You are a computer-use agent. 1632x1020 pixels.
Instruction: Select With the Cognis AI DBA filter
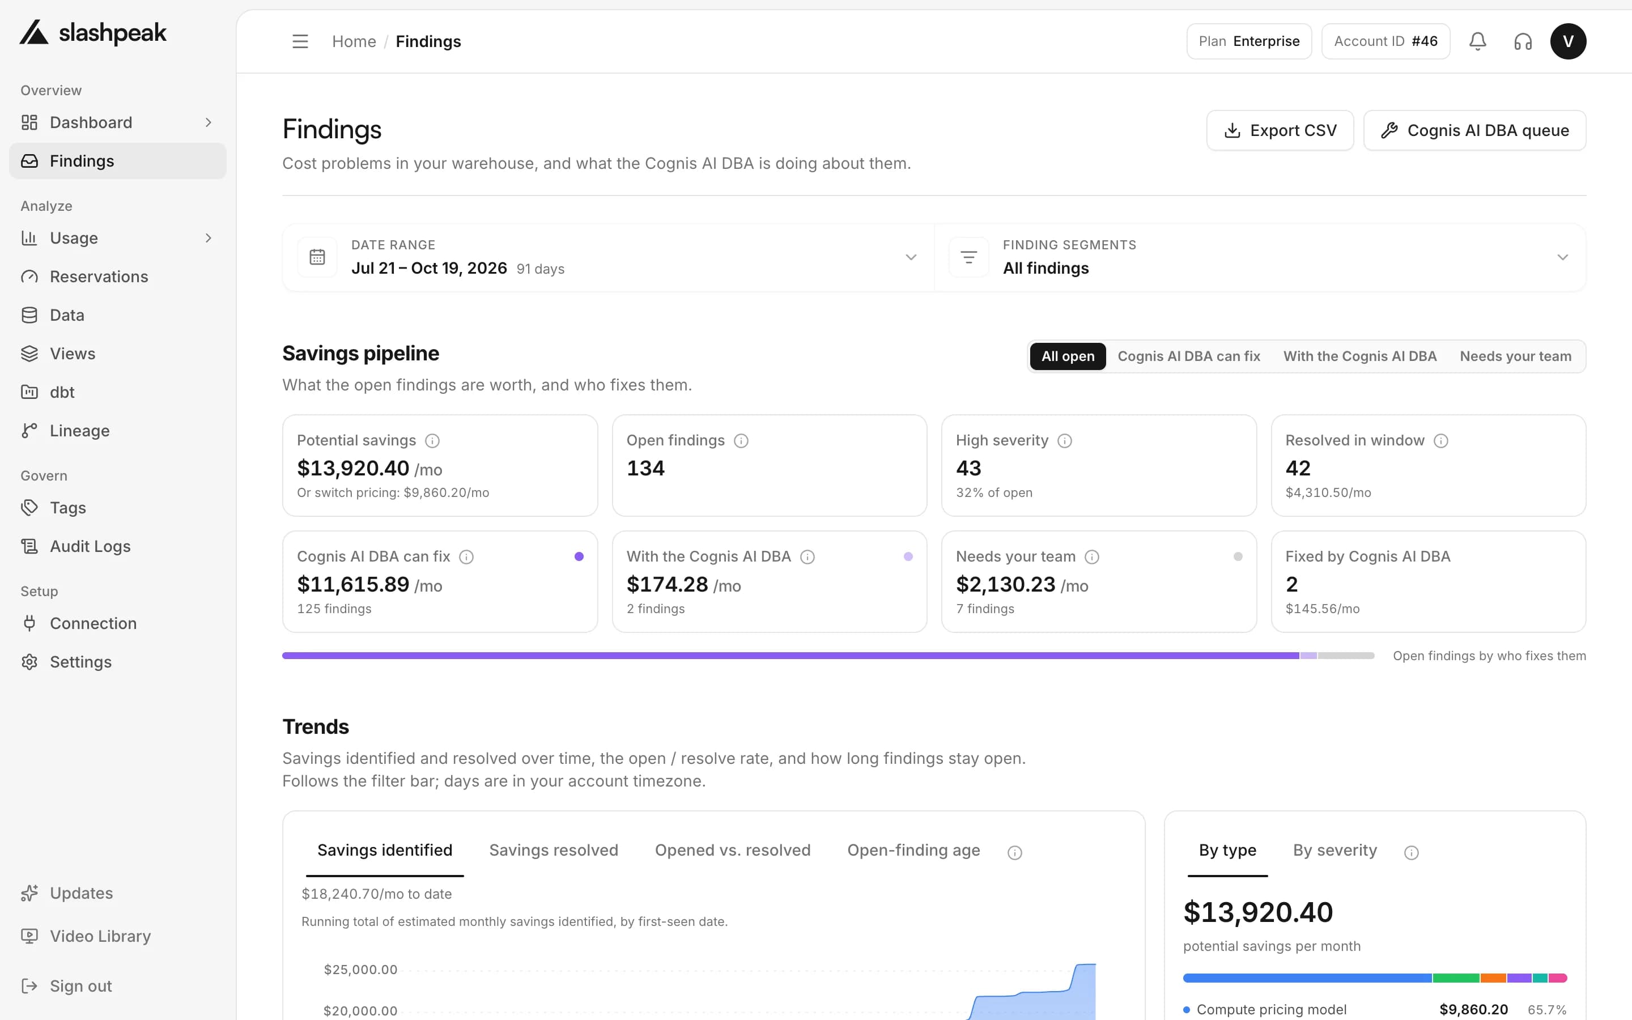point(1359,356)
